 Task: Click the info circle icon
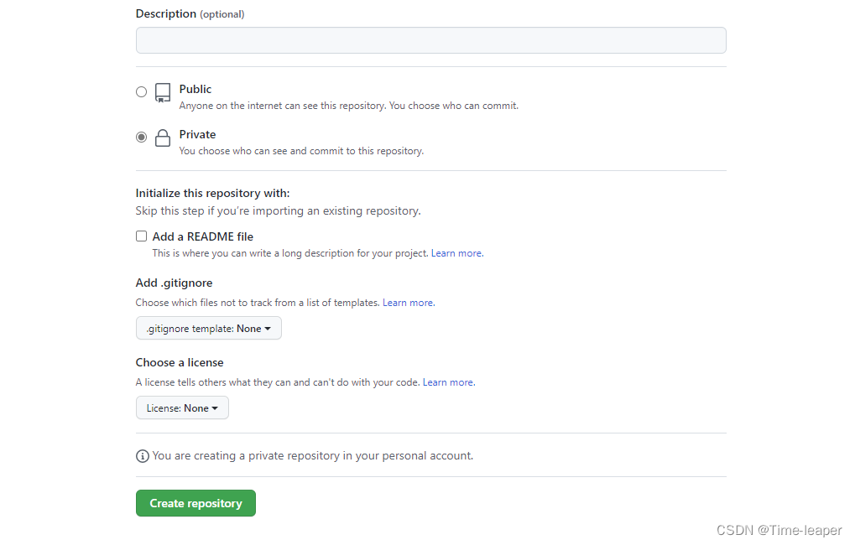tap(143, 456)
